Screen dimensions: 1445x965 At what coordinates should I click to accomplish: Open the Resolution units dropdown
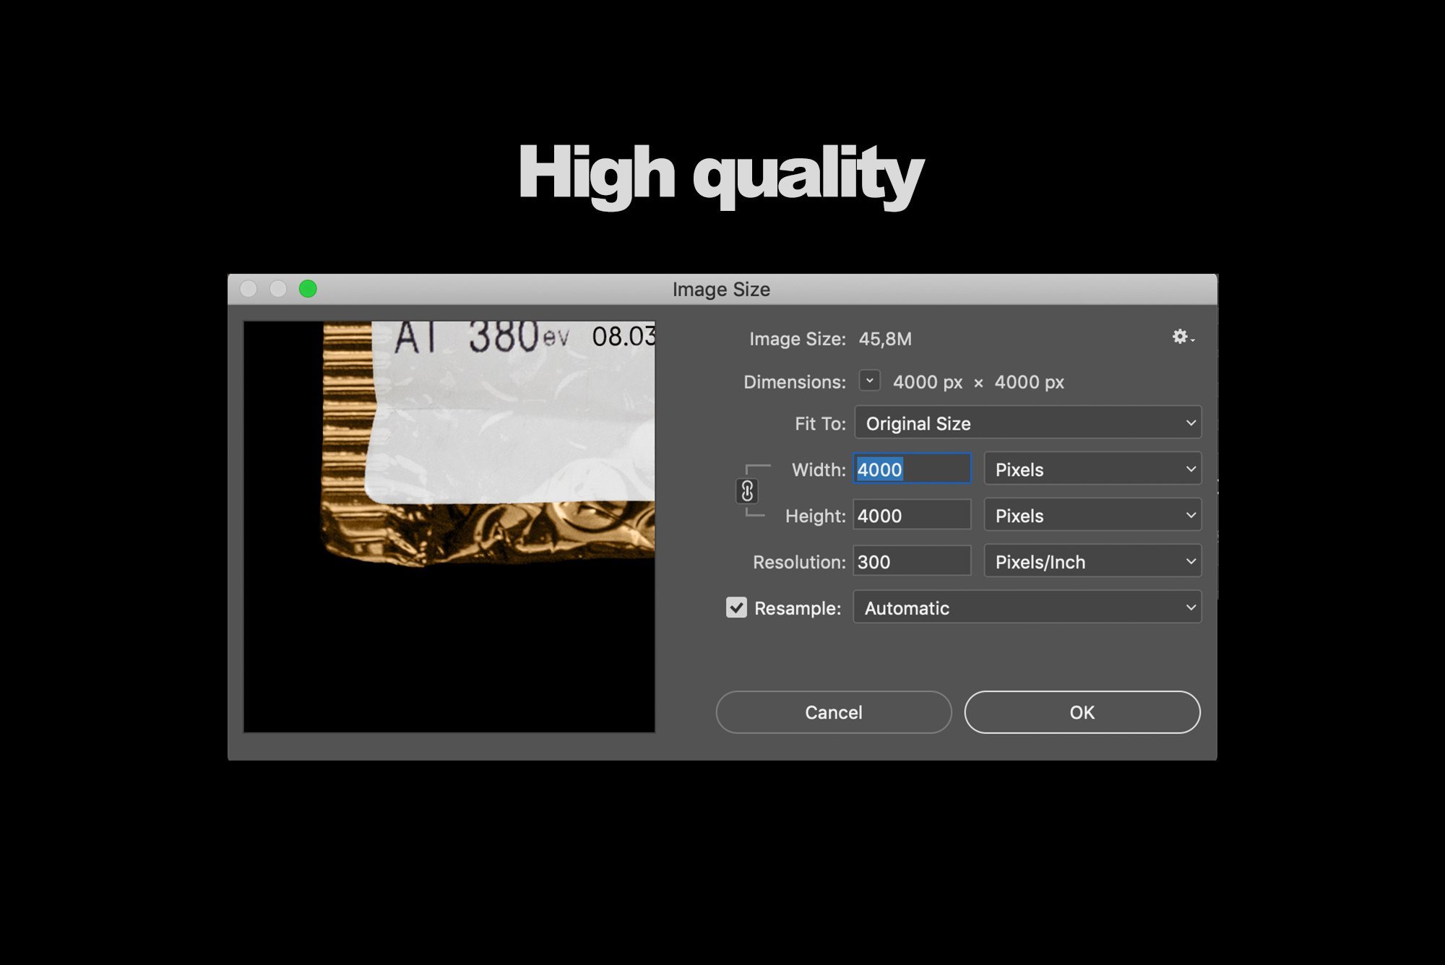[1092, 562]
